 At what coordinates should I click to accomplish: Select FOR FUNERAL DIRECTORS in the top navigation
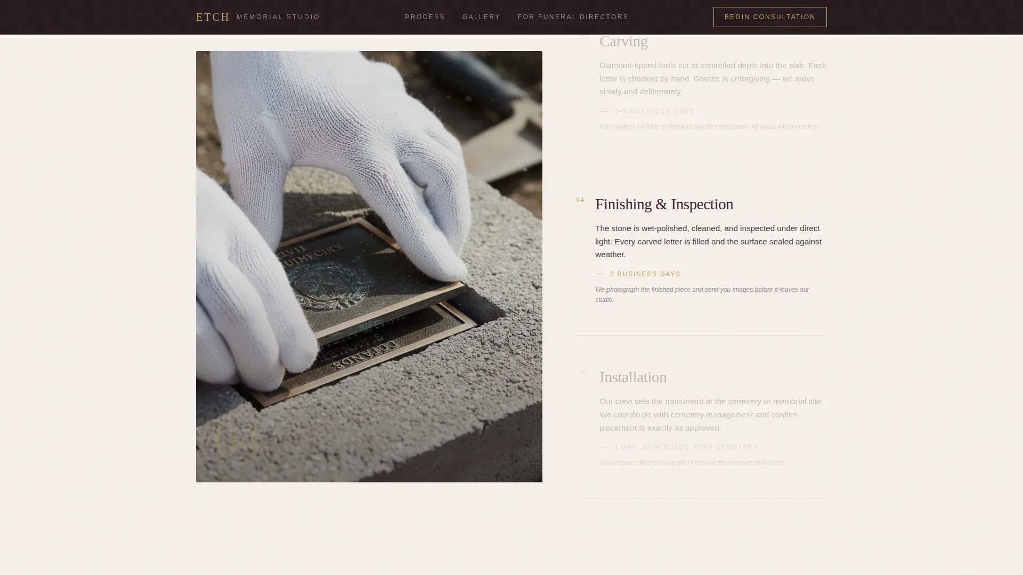[x=573, y=17]
